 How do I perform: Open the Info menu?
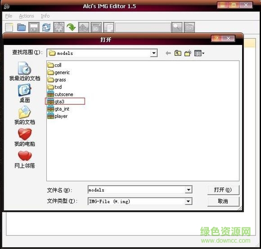pyautogui.click(x=45, y=16)
